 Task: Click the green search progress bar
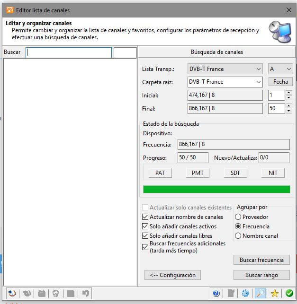tap(216, 189)
